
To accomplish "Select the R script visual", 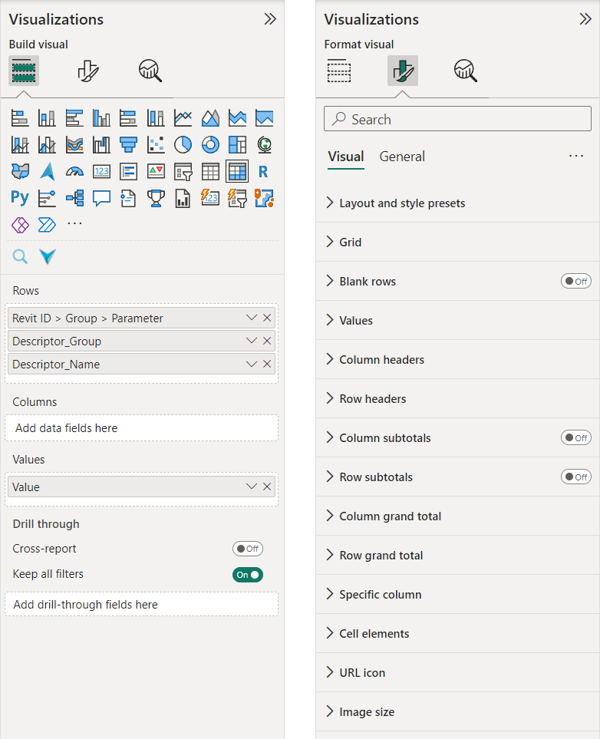I will click(x=263, y=172).
